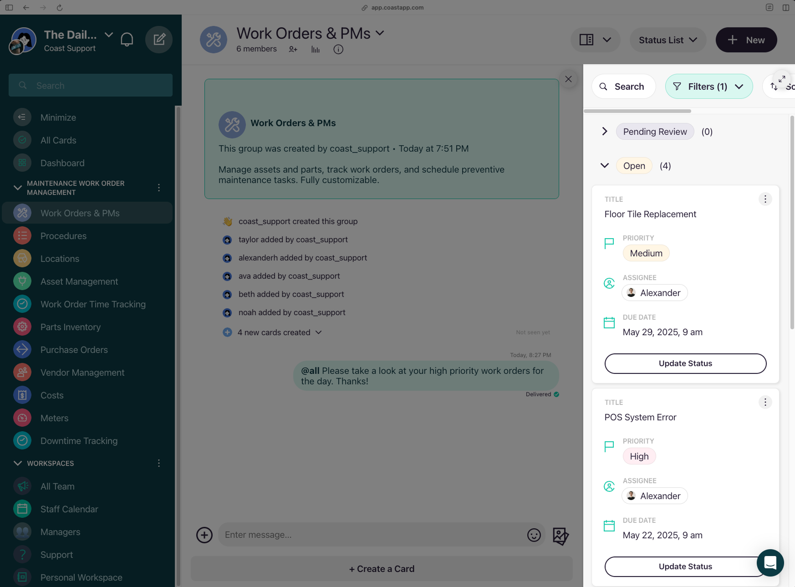Click the Locations sidebar icon
Screen dimensions: 795x587
coord(22,258)
